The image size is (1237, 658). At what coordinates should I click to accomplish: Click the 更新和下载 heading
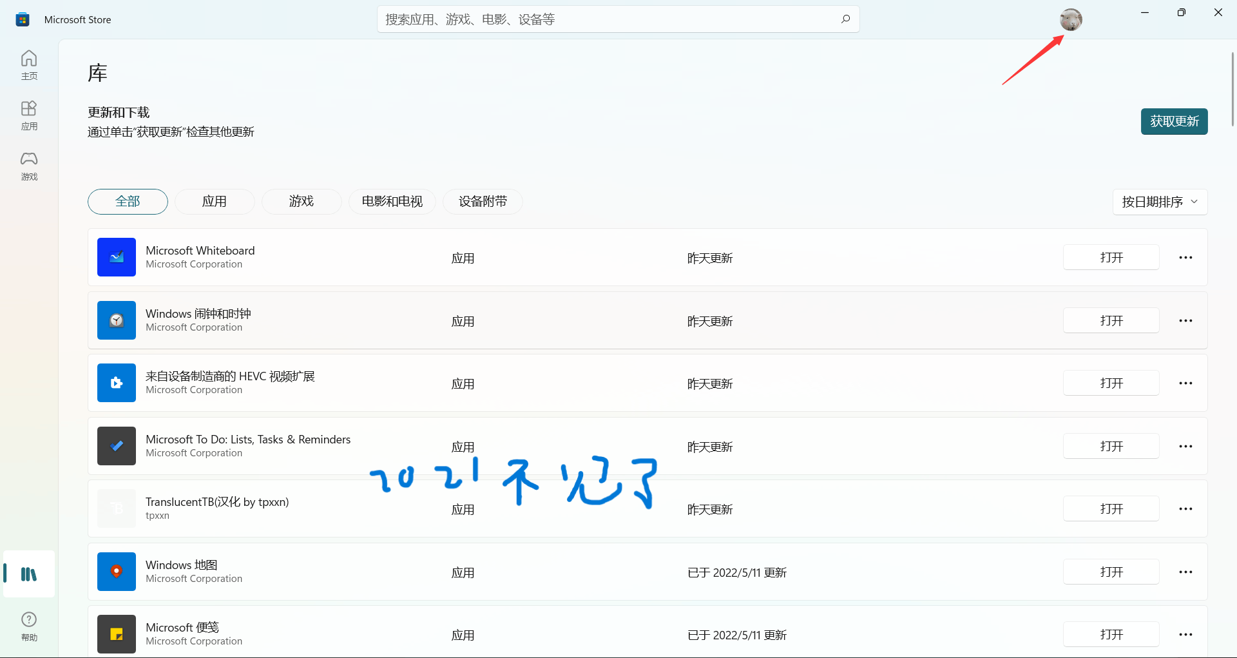pyautogui.click(x=119, y=113)
